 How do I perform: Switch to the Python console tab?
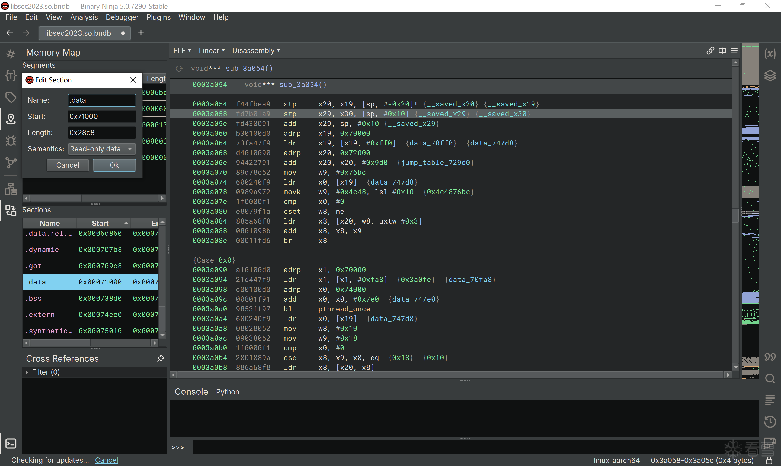pyautogui.click(x=228, y=392)
